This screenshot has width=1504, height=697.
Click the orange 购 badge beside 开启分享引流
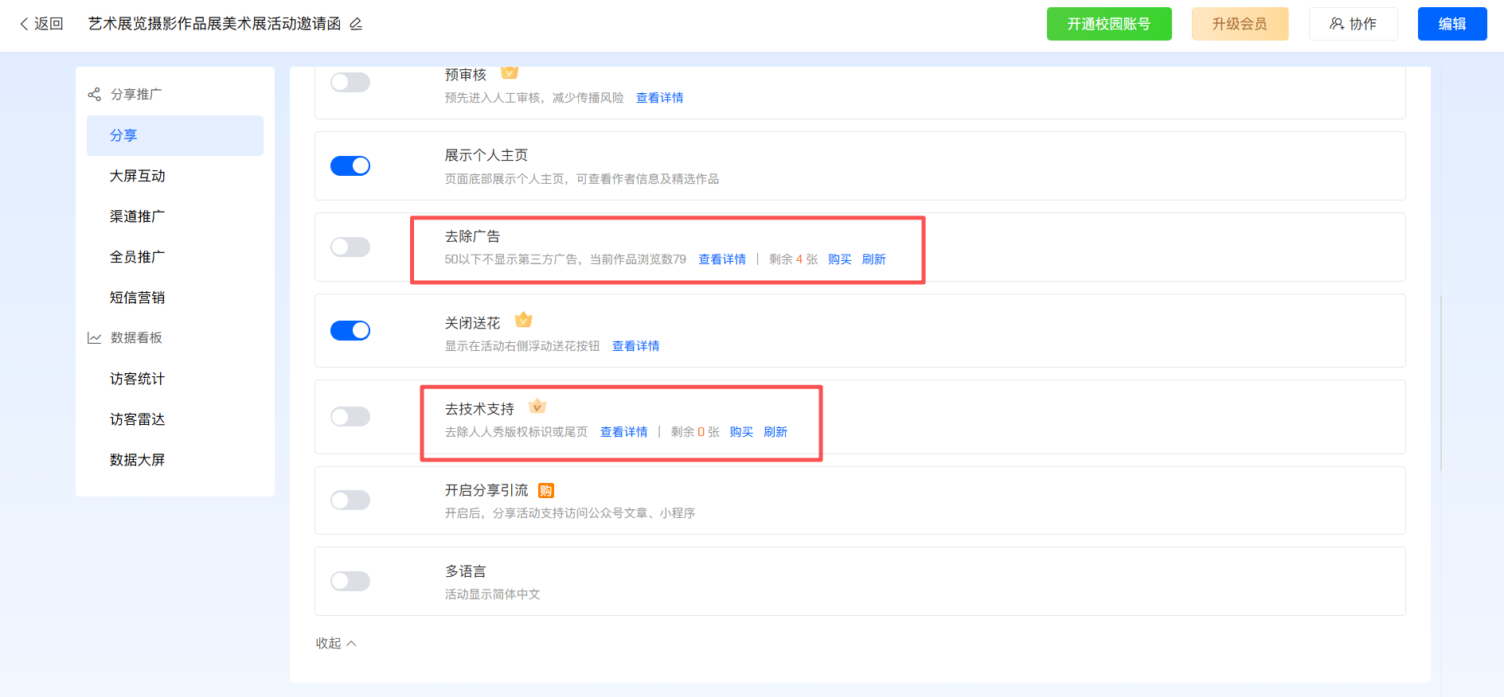point(546,490)
